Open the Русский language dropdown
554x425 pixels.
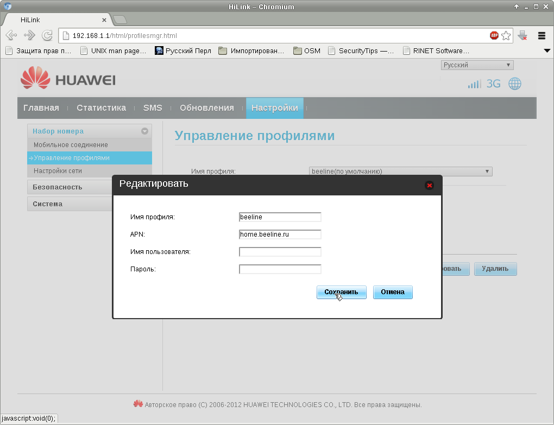click(477, 65)
